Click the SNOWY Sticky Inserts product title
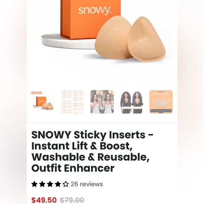The height and width of the screenshot is (204, 204). point(92,151)
